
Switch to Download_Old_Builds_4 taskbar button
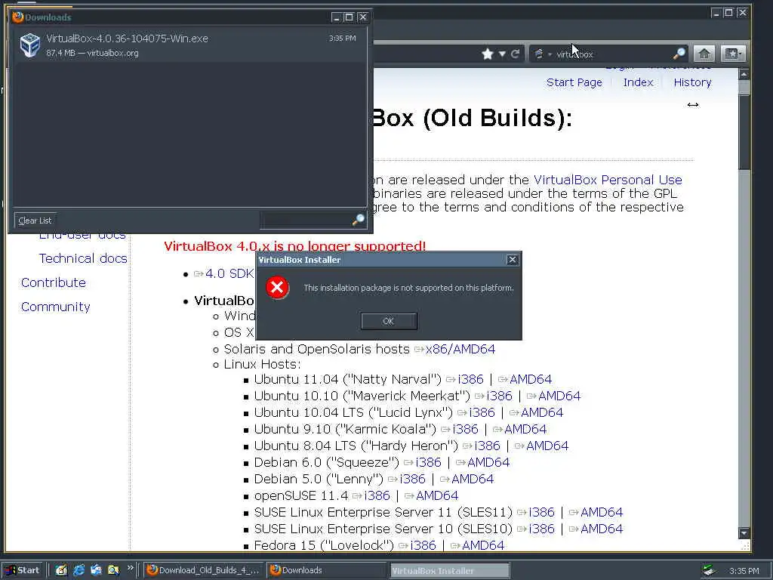pyautogui.click(x=204, y=570)
